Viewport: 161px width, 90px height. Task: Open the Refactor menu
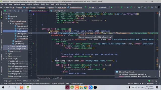pyautogui.click(x=36, y=4)
